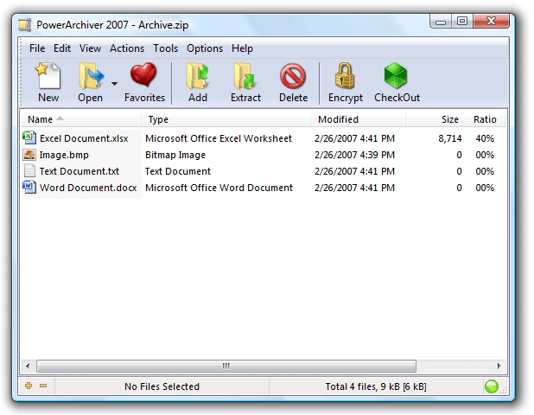Sort by the Type column header
Image resolution: width=534 pixels, height=415 pixels.
tap(226, 119)
